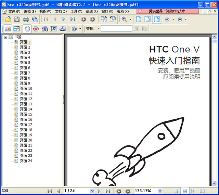This screenshot has width=219, height=195.
Task: Rotate page clockwise icon
Action: click(x=104, y=19)
